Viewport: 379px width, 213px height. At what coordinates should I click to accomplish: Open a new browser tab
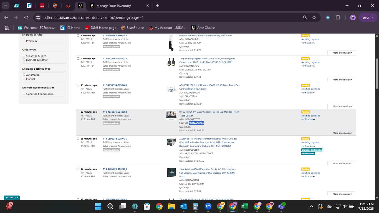tap(158, 6)
